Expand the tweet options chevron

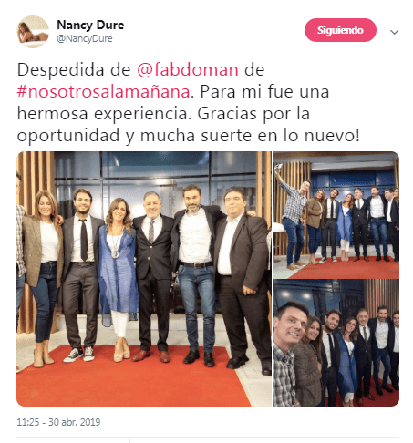coord(394,32)
